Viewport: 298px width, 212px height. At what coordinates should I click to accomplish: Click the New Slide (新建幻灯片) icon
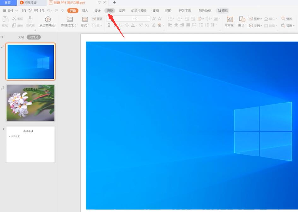pyautogui.click(x=70, y=19)
